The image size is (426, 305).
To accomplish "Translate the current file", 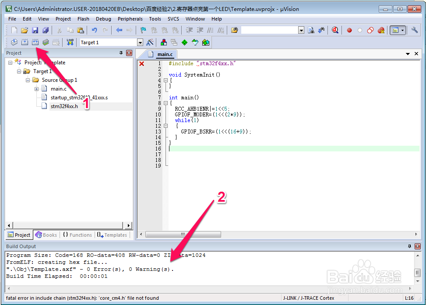I will point(14,42).
